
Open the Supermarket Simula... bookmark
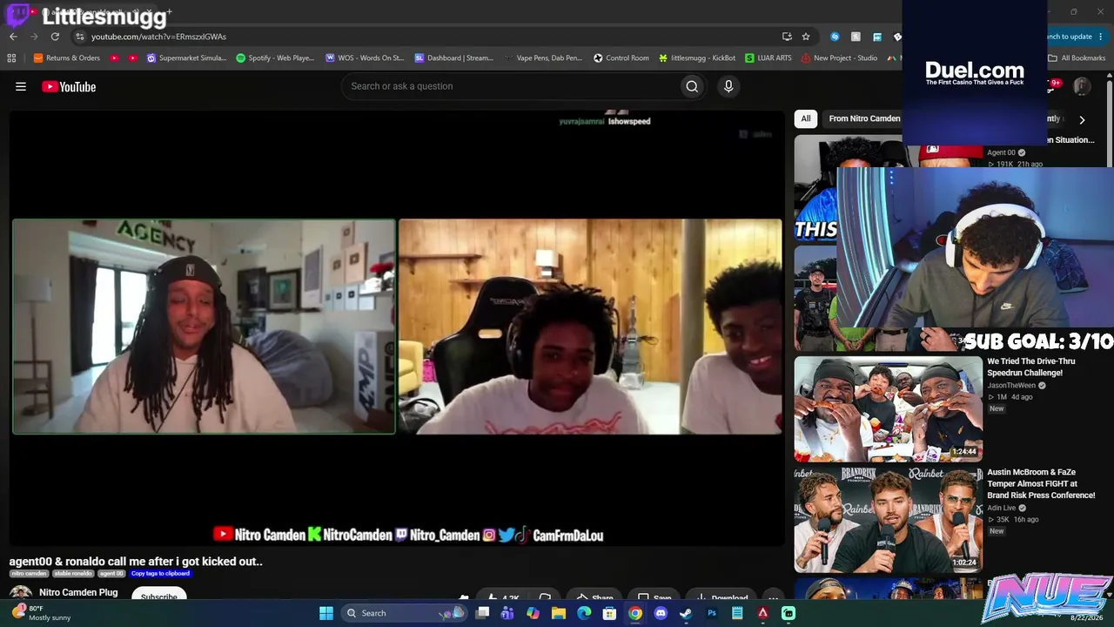[x=186, y=58]
